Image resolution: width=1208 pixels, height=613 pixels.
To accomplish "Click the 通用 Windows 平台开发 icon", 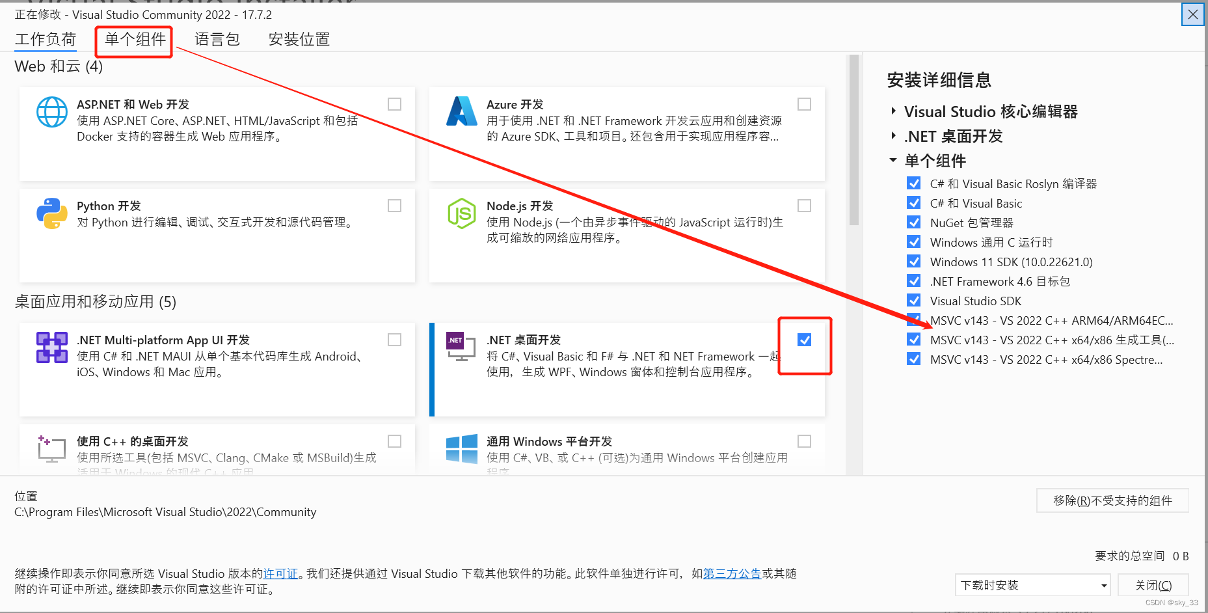I will tap(462, 449).
